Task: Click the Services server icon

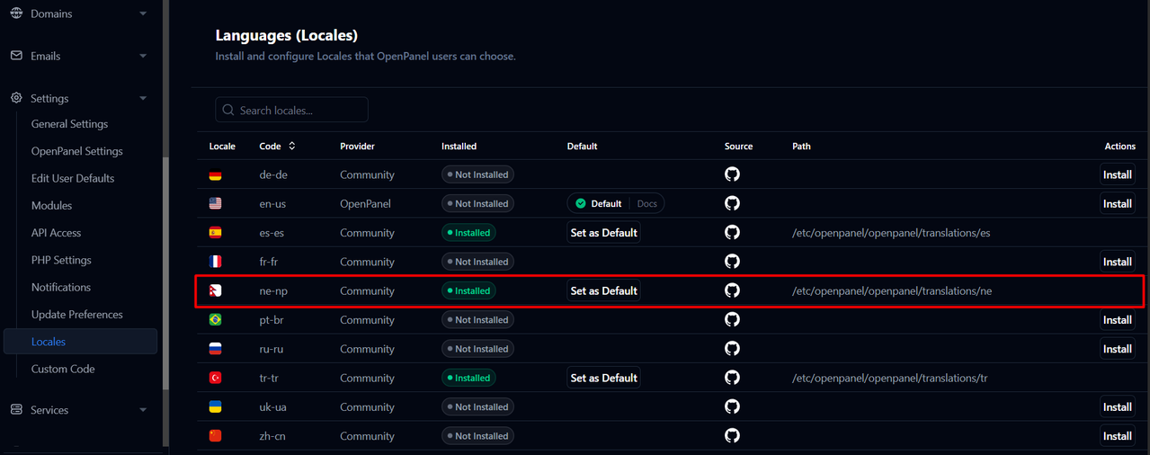Action: [x=16, y=409]
